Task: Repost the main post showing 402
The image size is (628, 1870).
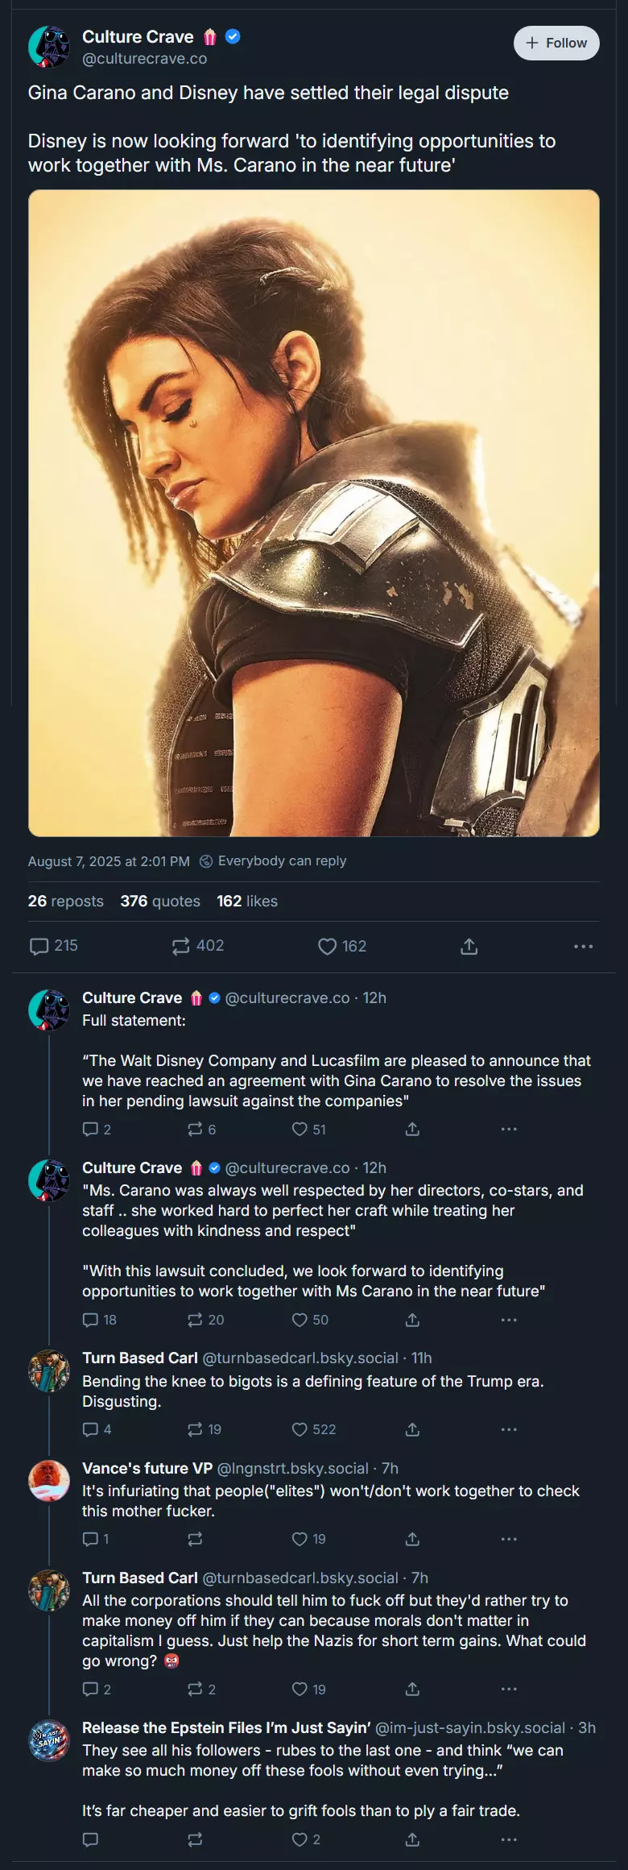Action: [x=198, y=946]
